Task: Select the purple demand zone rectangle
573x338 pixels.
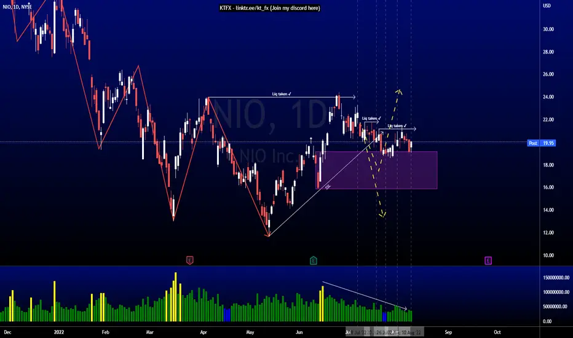Action: click(x=376, y=170)
